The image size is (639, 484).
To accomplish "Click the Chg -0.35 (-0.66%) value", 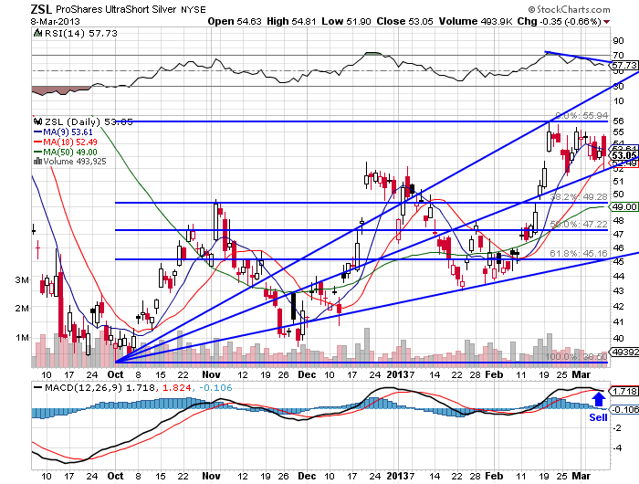I will point(559,21).
